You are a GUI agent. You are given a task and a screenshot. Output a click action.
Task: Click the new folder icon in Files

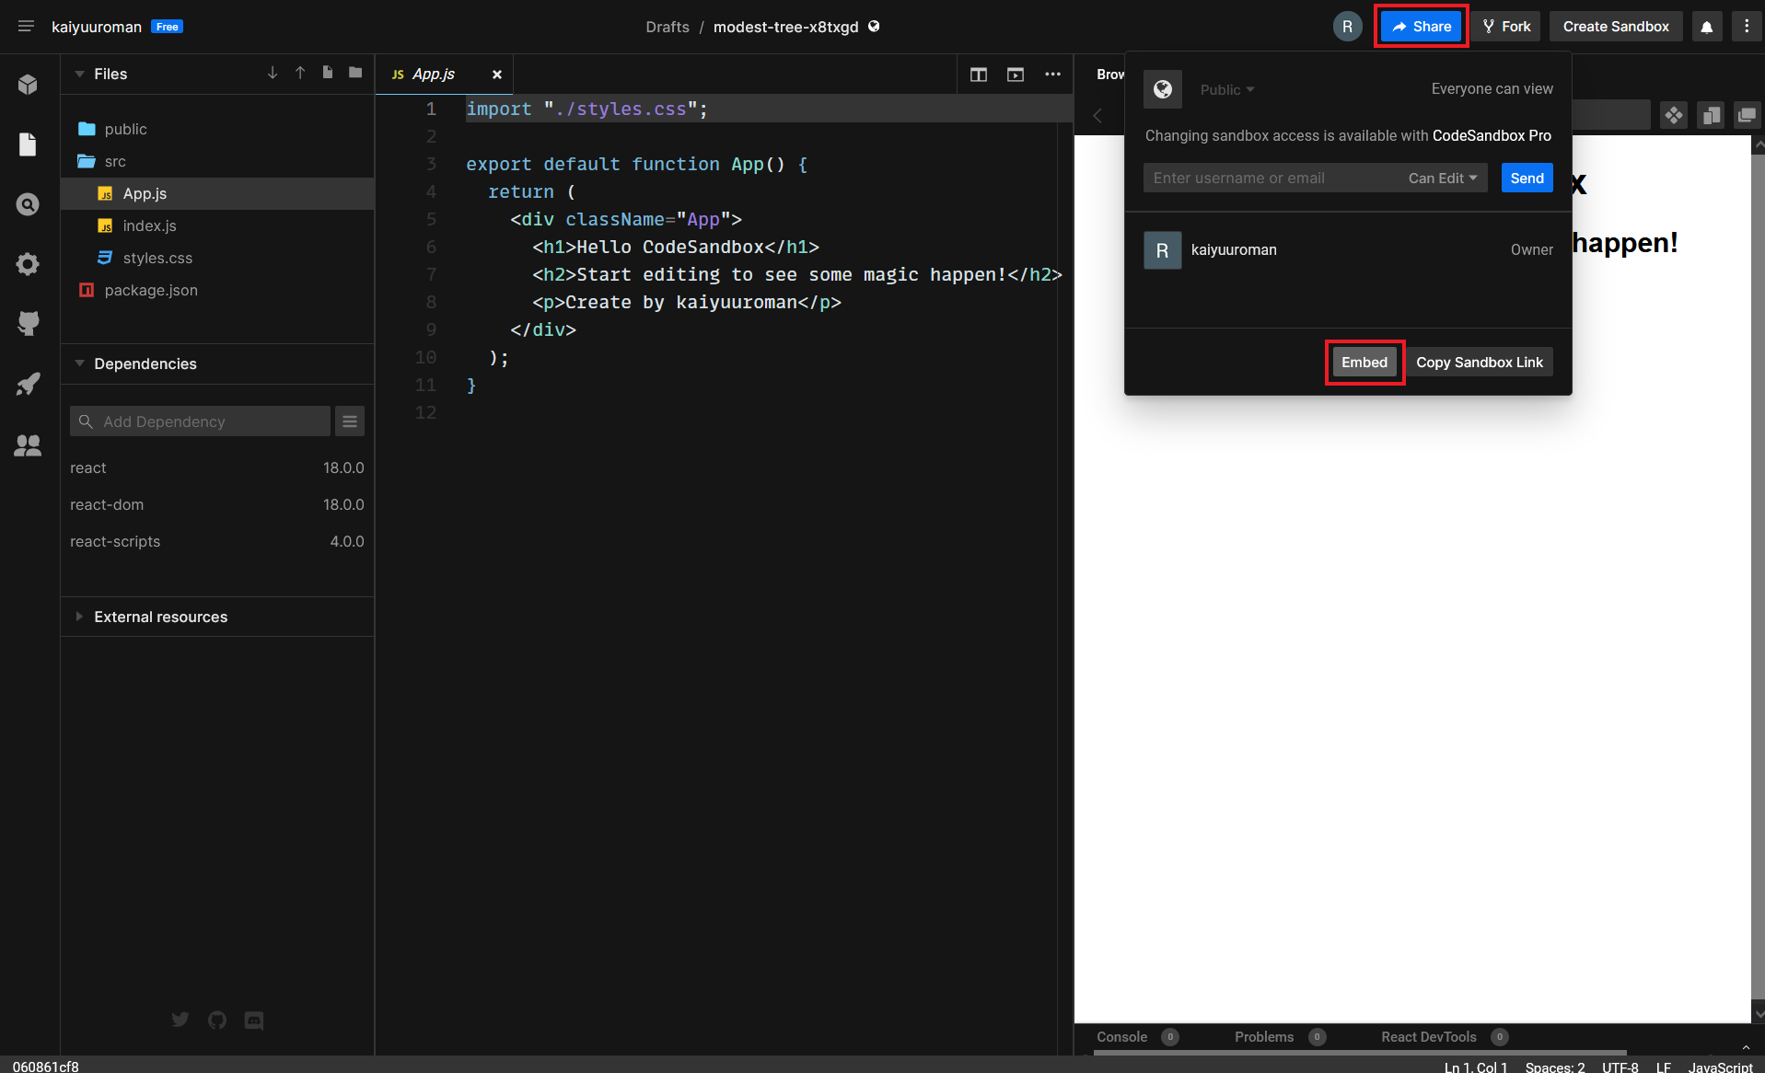coord(355,73)
